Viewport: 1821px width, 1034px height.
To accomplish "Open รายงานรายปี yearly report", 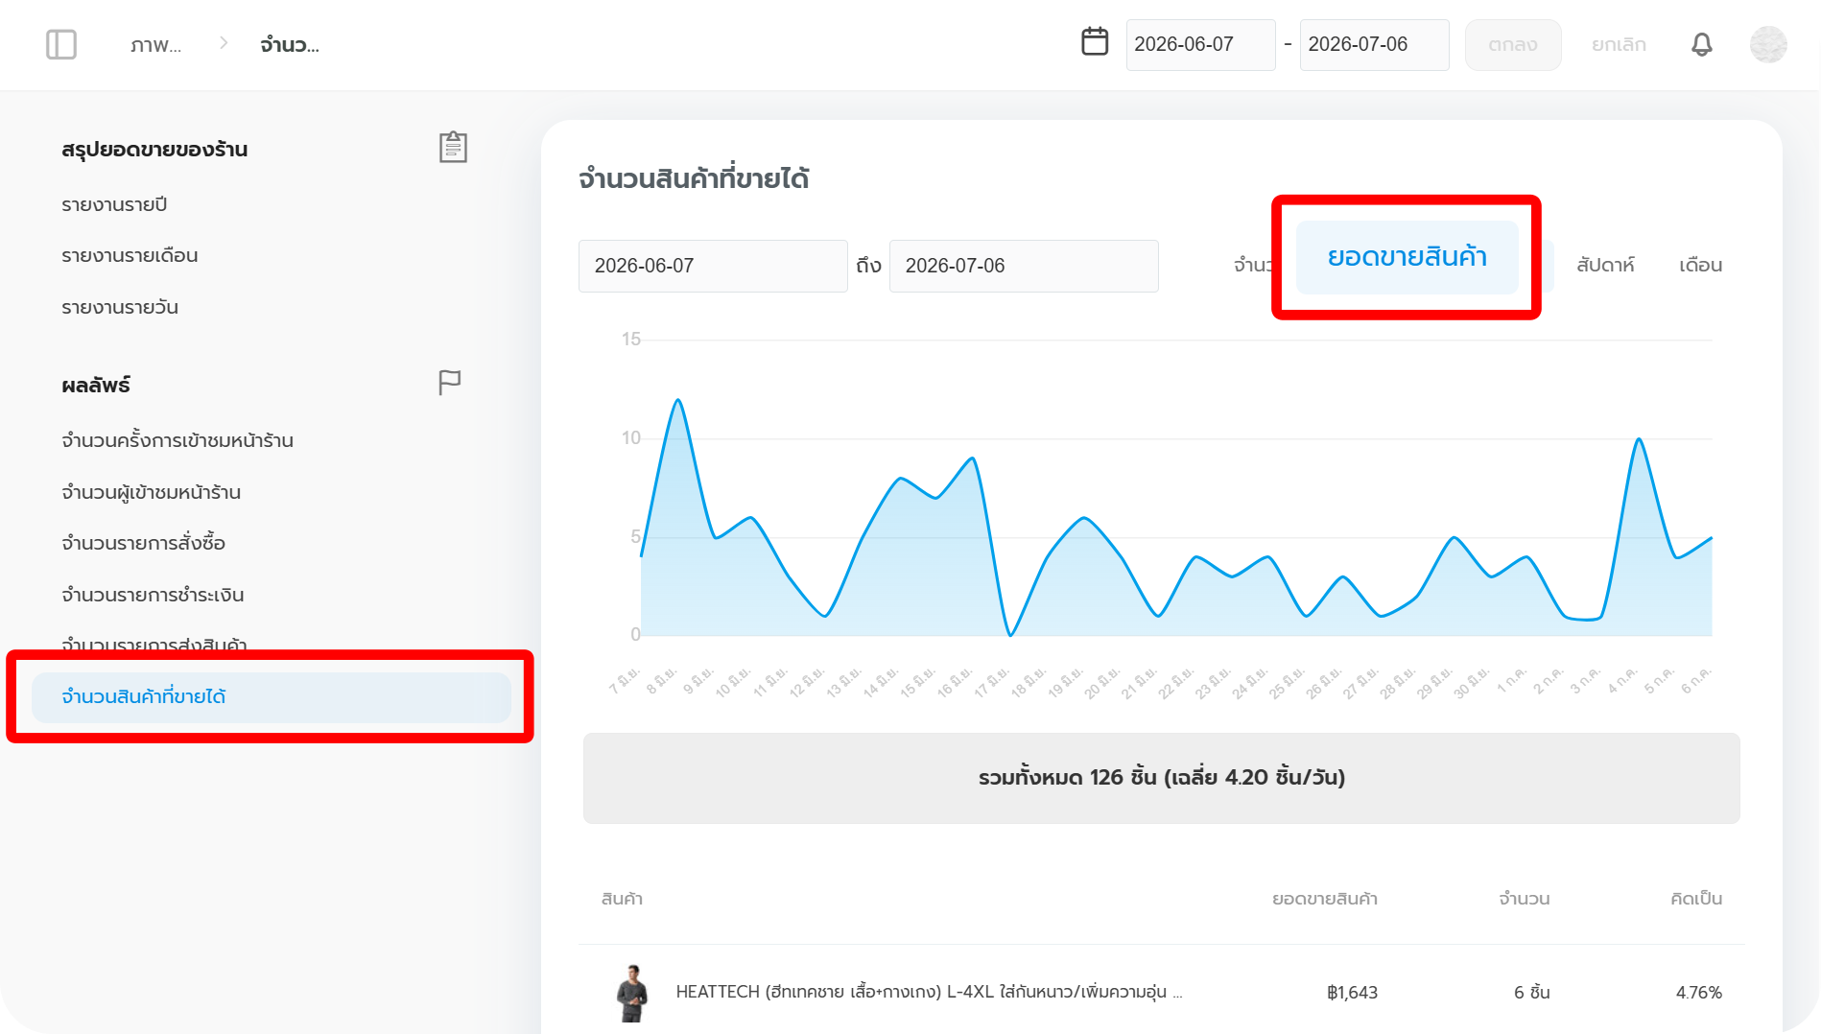I will (114, 204).
